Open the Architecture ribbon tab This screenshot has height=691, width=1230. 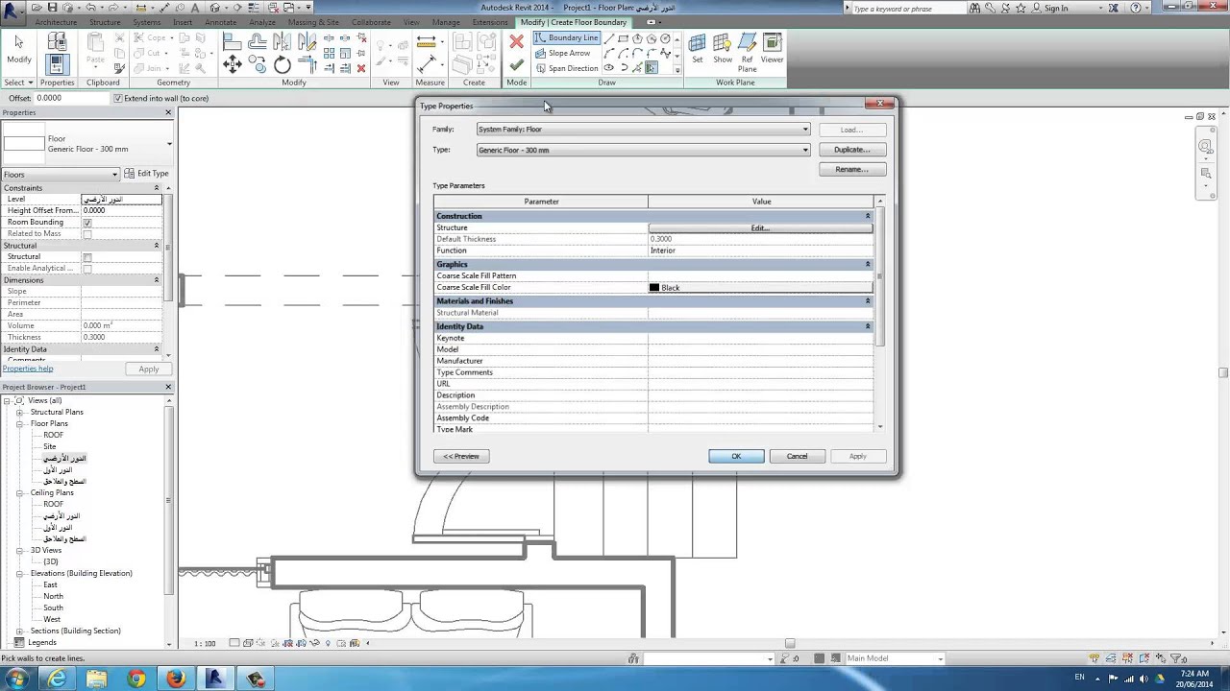click(56, 22)
